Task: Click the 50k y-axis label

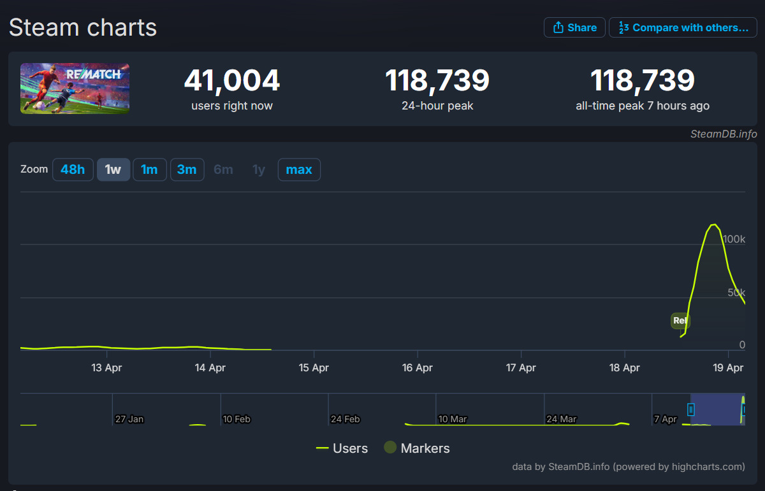Action: [x=736, y=292]
